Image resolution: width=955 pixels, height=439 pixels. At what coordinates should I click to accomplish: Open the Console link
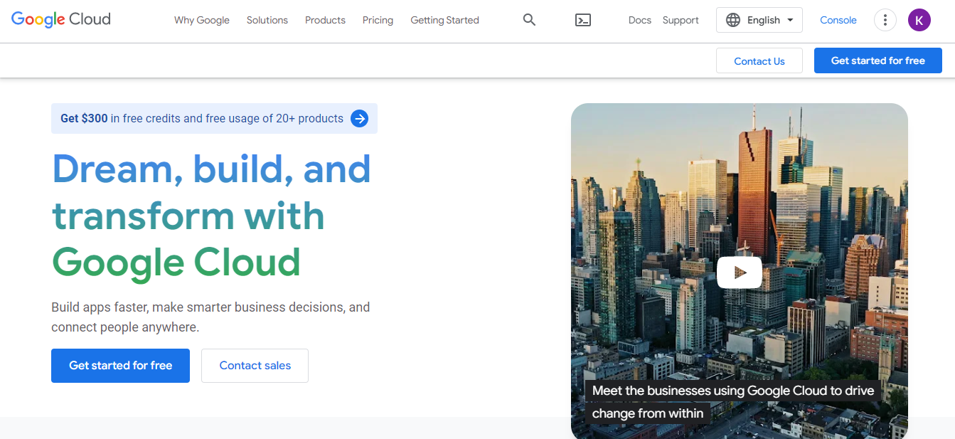click(838, 20)
